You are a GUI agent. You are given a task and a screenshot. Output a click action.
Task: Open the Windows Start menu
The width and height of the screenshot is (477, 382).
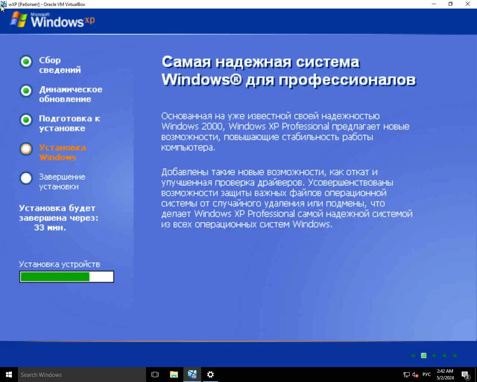point(9,375)
